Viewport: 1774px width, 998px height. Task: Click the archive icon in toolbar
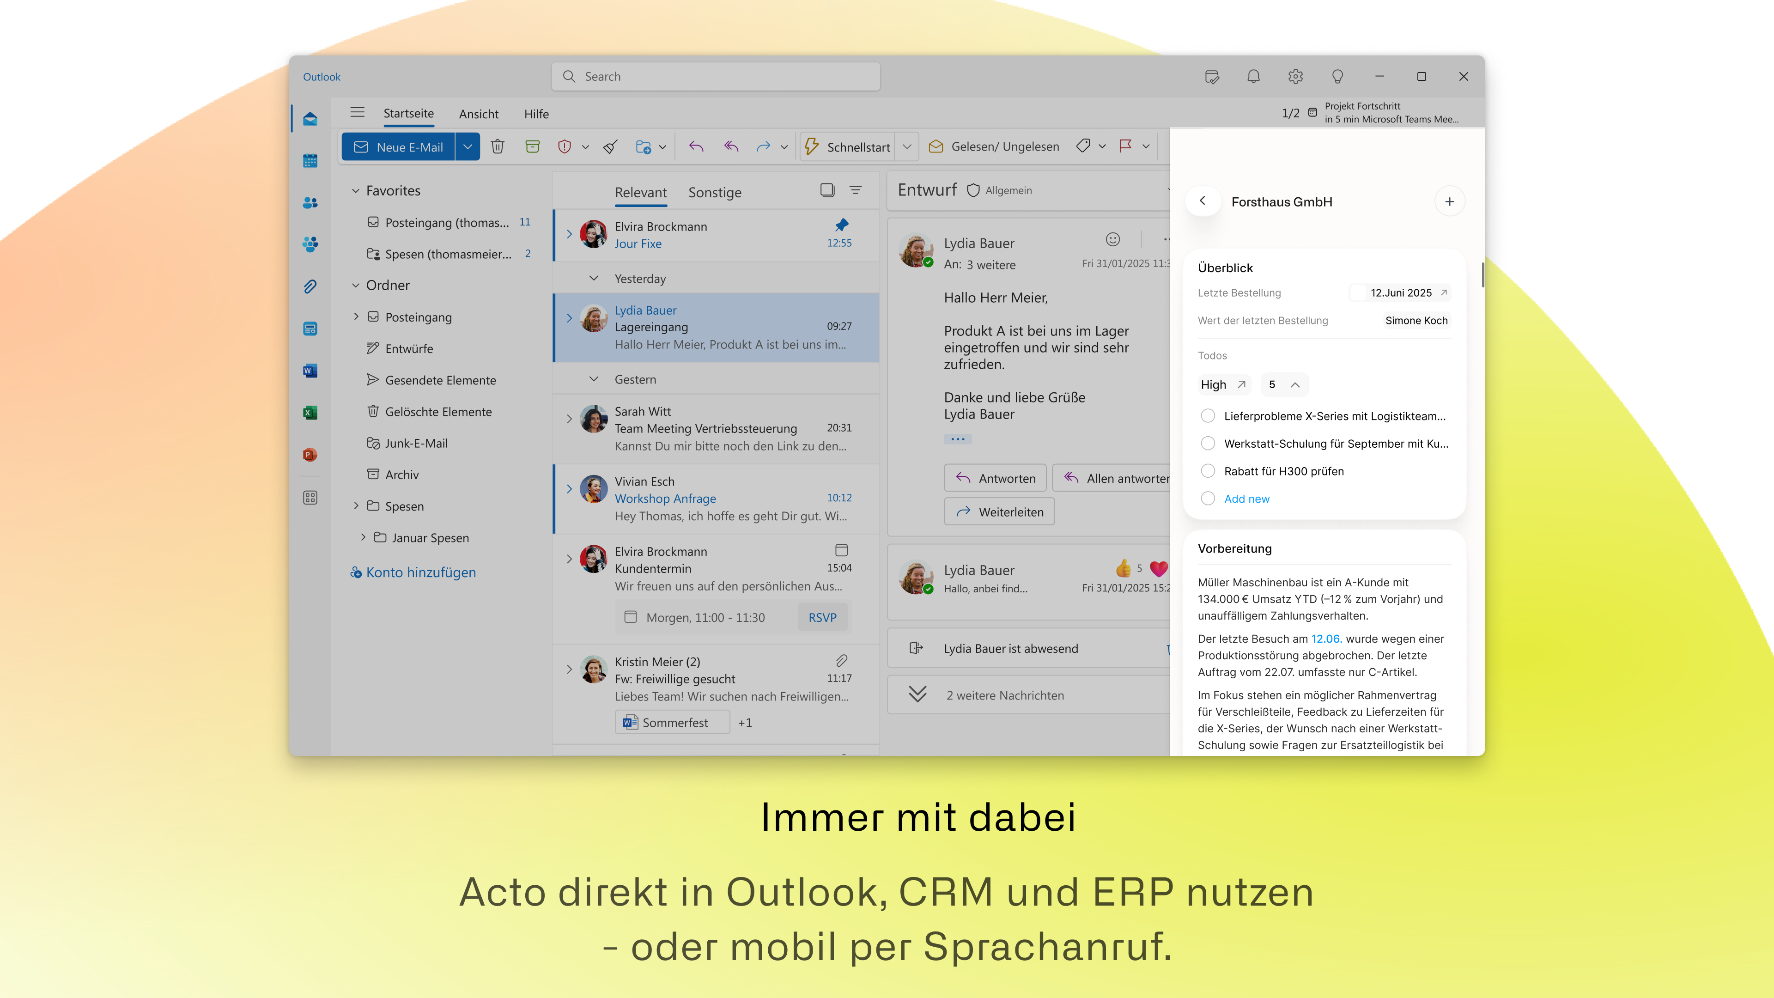(x=532, y=147)
